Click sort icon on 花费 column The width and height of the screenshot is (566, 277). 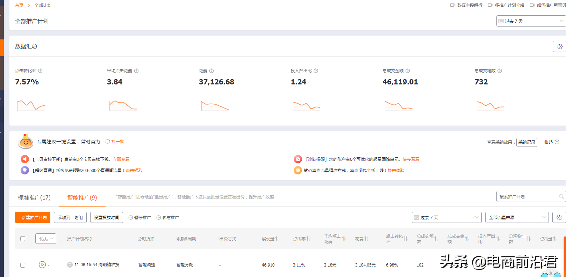click(x=366, y=239)
